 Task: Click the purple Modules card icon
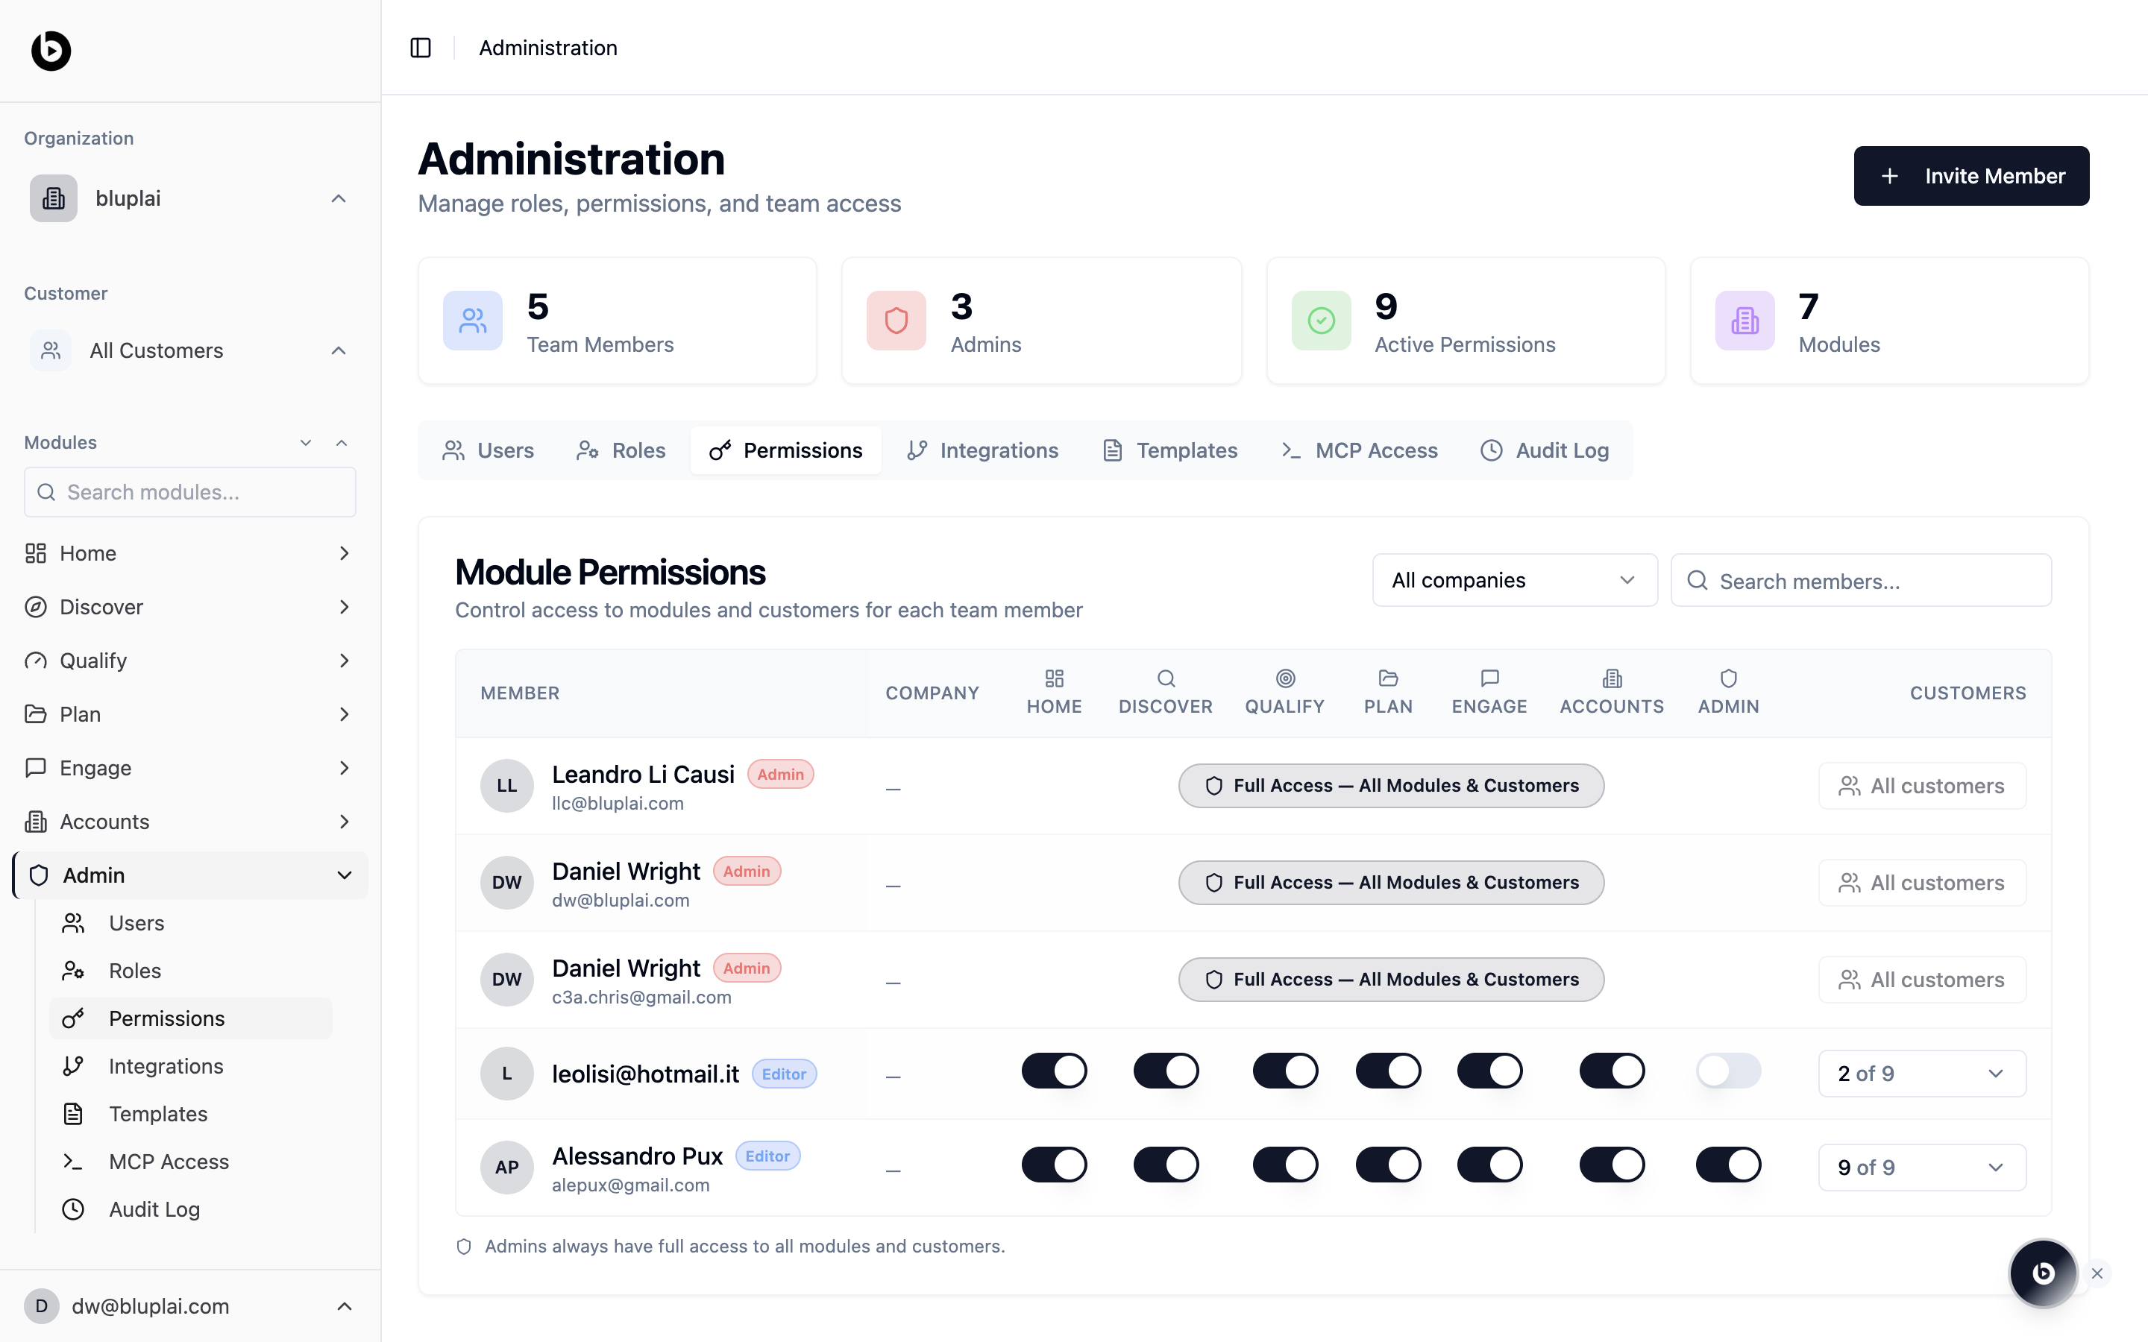(x=1745, y=321)
